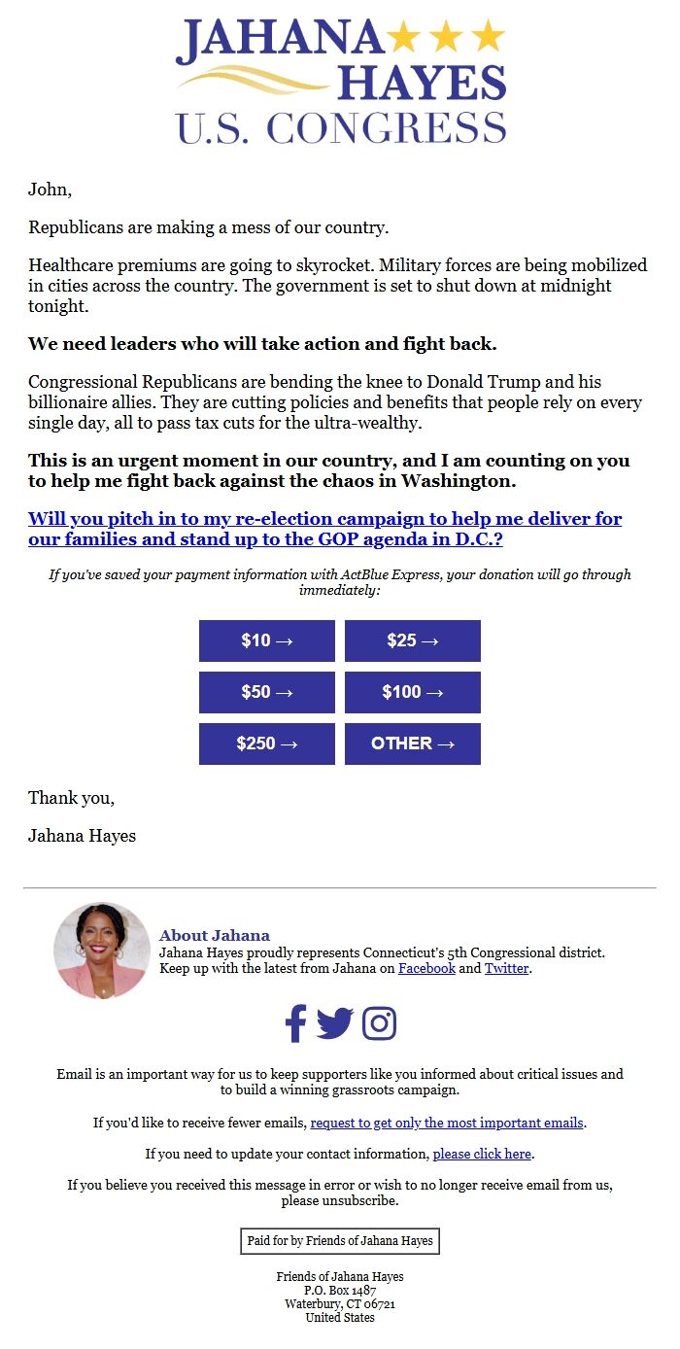
Task: Open the re-election campaign pitch-in link
Action: pyautogui.click(x=324, y=530)
